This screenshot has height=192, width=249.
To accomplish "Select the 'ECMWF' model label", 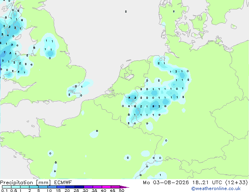I will point(63,183).
